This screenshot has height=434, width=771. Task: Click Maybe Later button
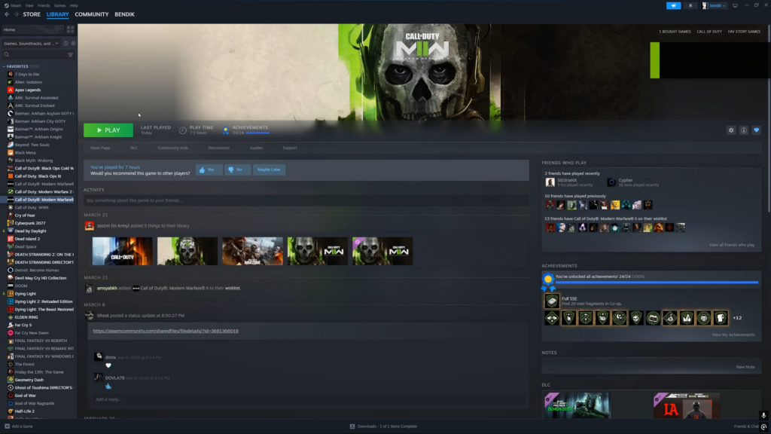(x=269, y=170)
